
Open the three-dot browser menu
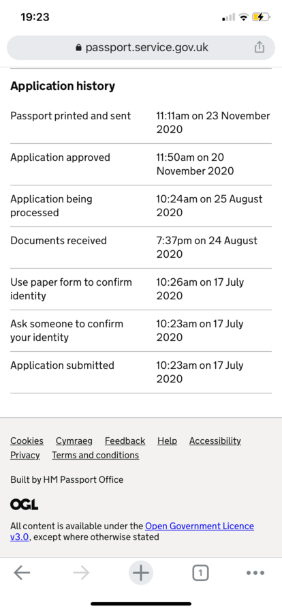coord(255,573)
